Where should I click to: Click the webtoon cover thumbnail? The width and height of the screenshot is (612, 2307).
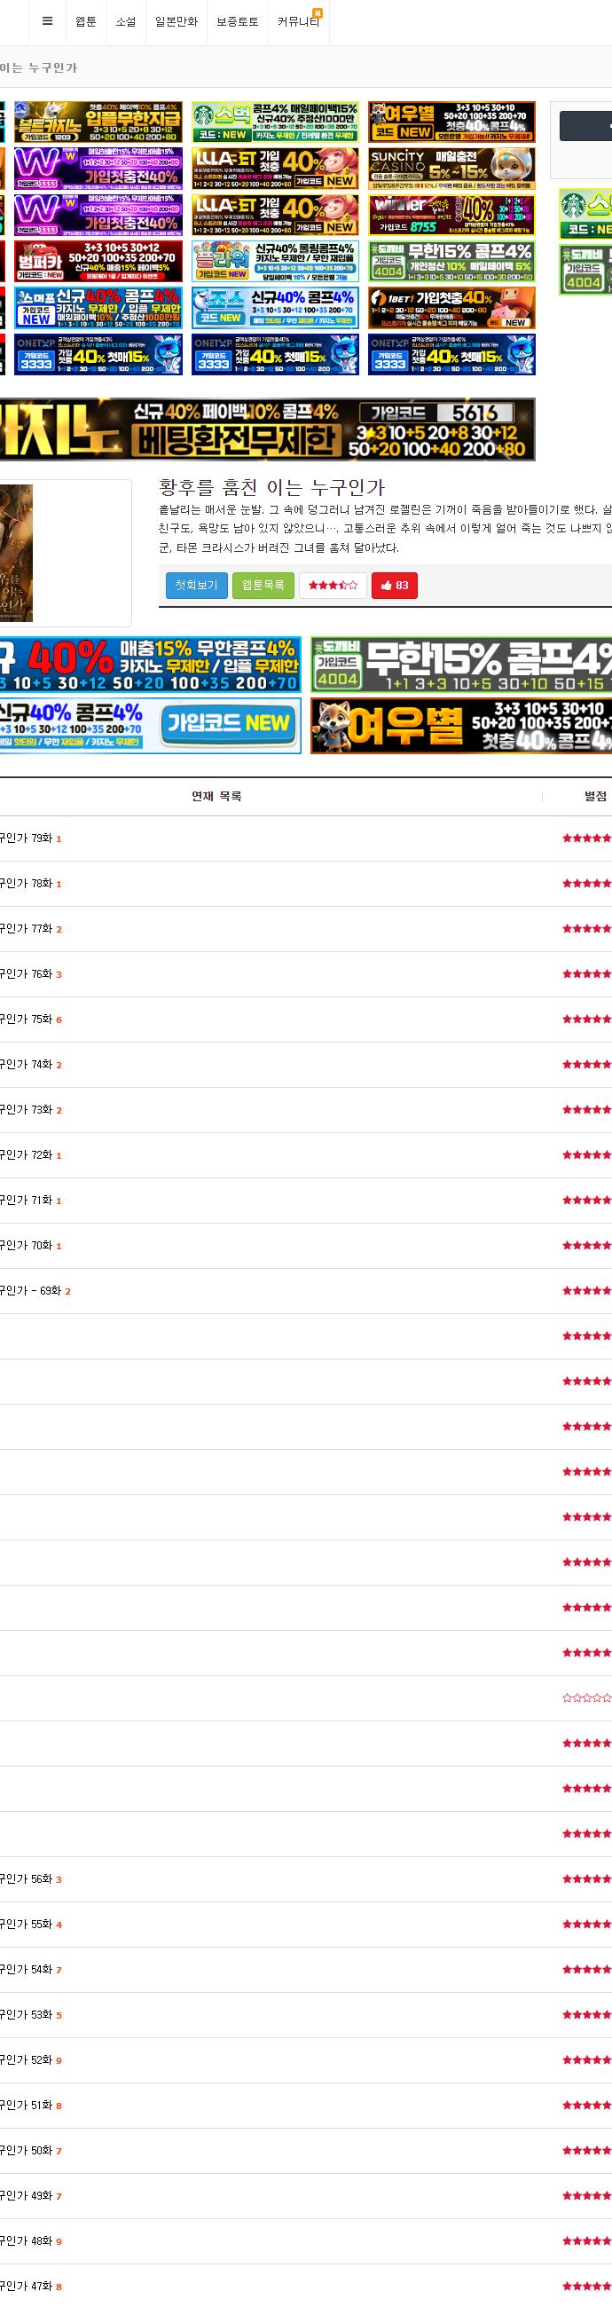point(16,553)
